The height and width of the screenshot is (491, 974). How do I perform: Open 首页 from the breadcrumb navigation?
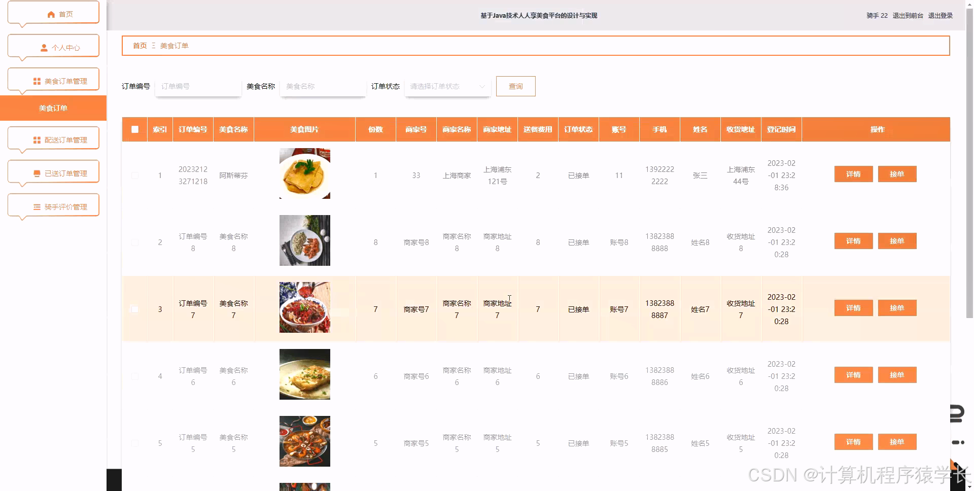click(x=140, y=45)
